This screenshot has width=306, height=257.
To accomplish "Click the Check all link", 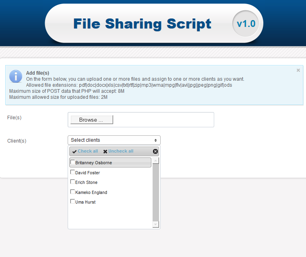I will (88, 151).
